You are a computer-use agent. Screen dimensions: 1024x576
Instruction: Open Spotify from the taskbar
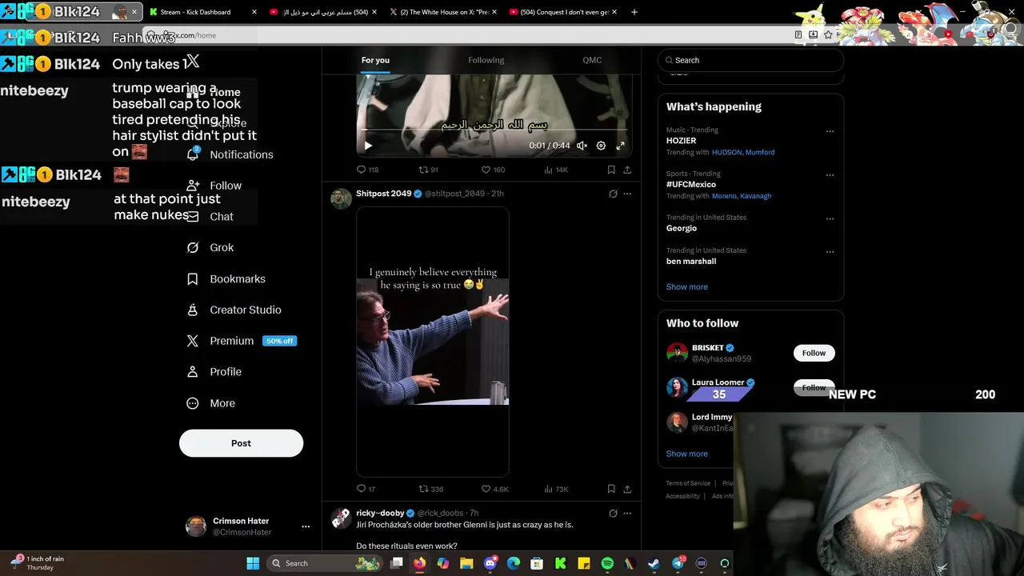point(607,563)
